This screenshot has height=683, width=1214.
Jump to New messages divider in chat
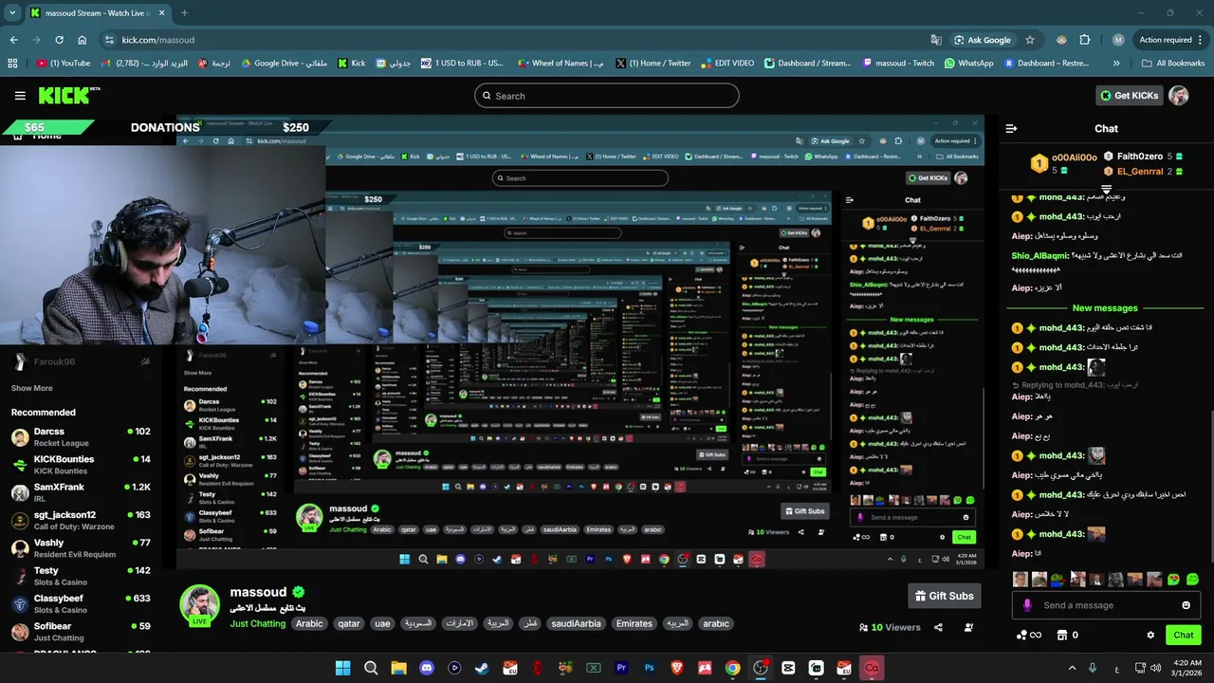(x=1105, y=308)
